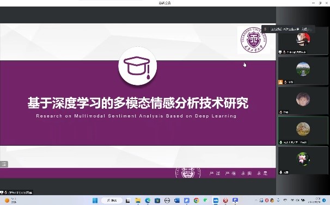Launch Microsoft Edge from the taskbar
Image resolution: width=330 pixels, height=205 pixels.
click(x=148, y=201)
